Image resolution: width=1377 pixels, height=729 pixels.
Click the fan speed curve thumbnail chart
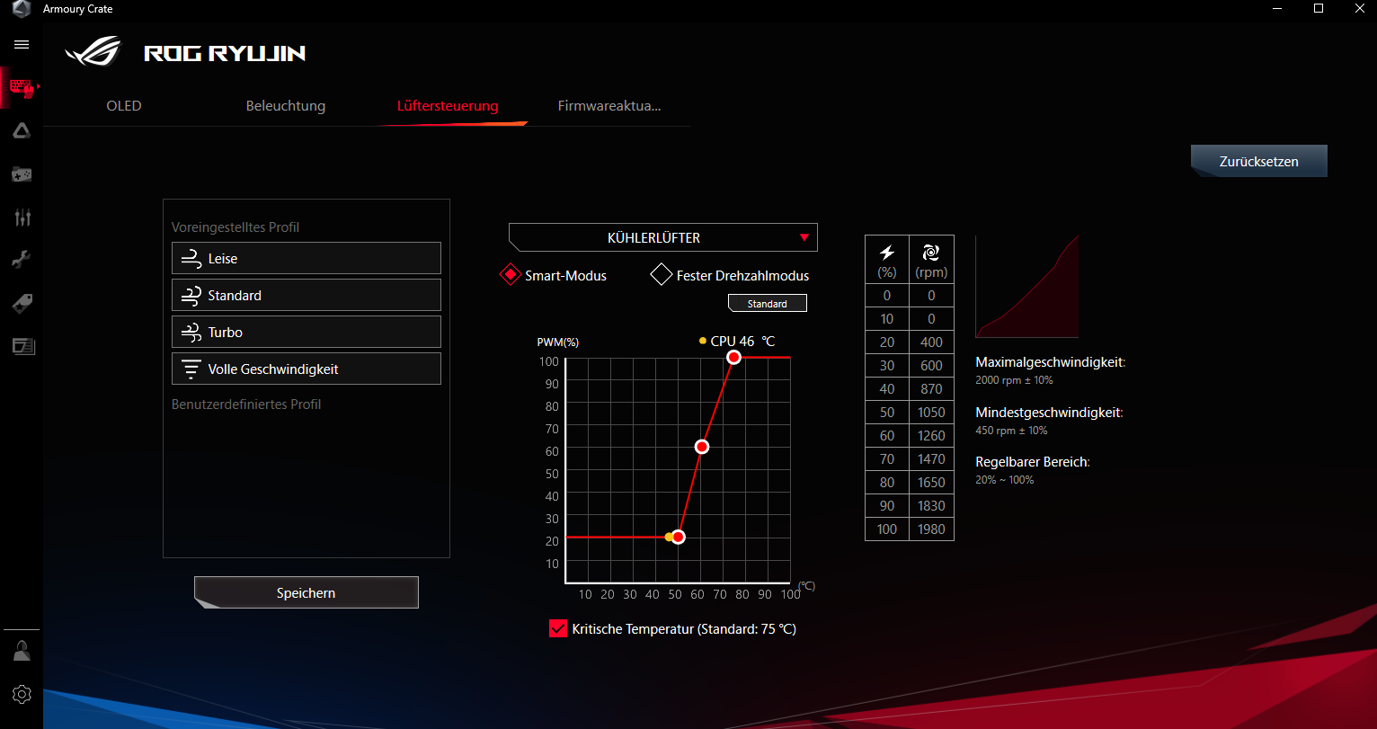1026,287
